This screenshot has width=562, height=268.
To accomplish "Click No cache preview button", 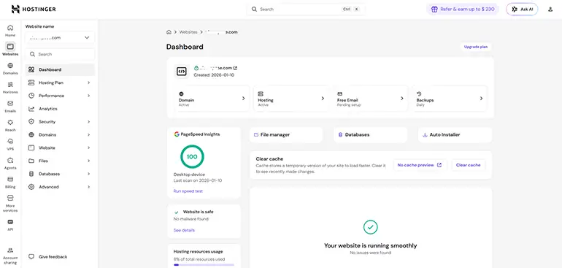I will (420, 165).
